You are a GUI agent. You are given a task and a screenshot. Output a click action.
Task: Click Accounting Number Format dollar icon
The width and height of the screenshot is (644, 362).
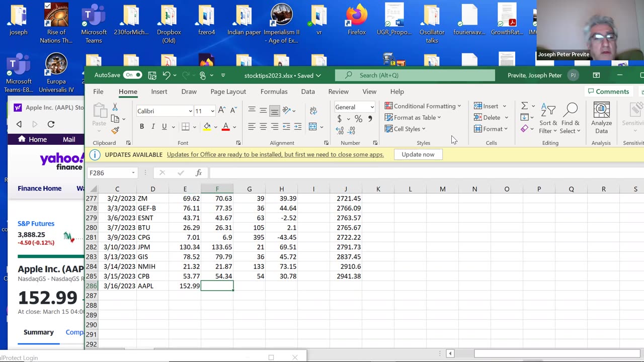340,119
